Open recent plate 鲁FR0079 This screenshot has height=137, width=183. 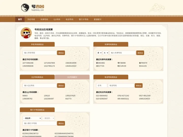point(143,63)
